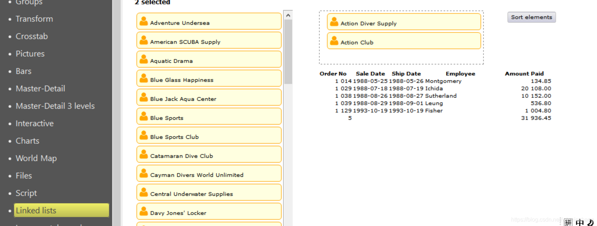
Task: Select the Central Underwater Supplies customer name
Action: click(191, 194)
